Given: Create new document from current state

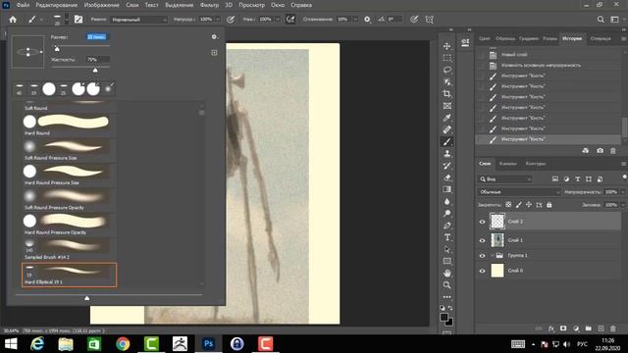Looking at the screenshot, I should click(x=586, y=151).
